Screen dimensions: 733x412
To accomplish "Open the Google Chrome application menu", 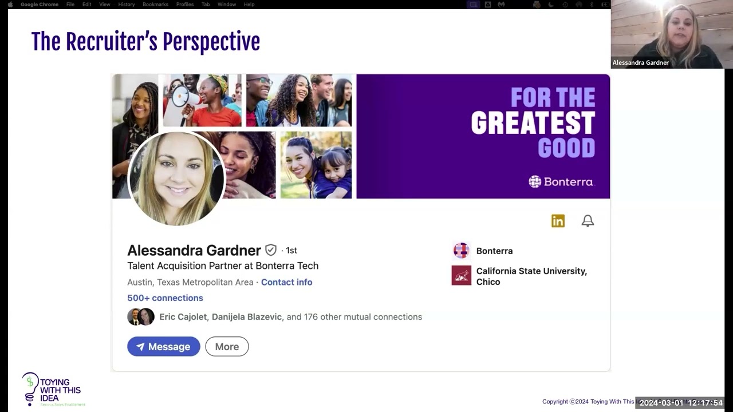I will tap(40, 5).
